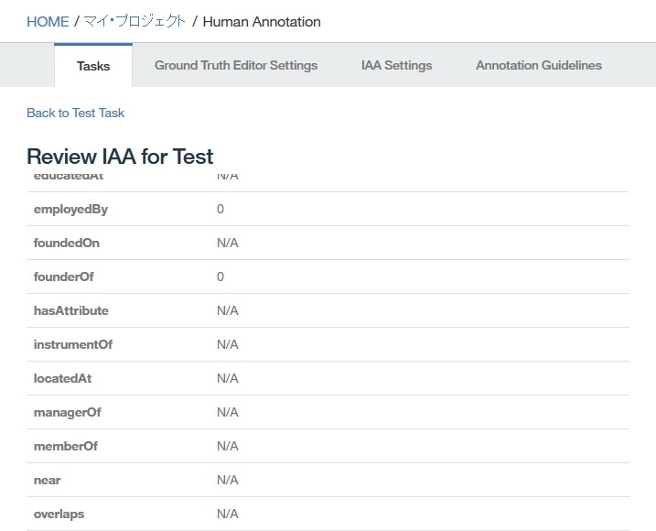This screenshot has height=531, width=656.
Task: Click the locatedAt relation label
Action: pyautogui.click(x=63, y=378)
